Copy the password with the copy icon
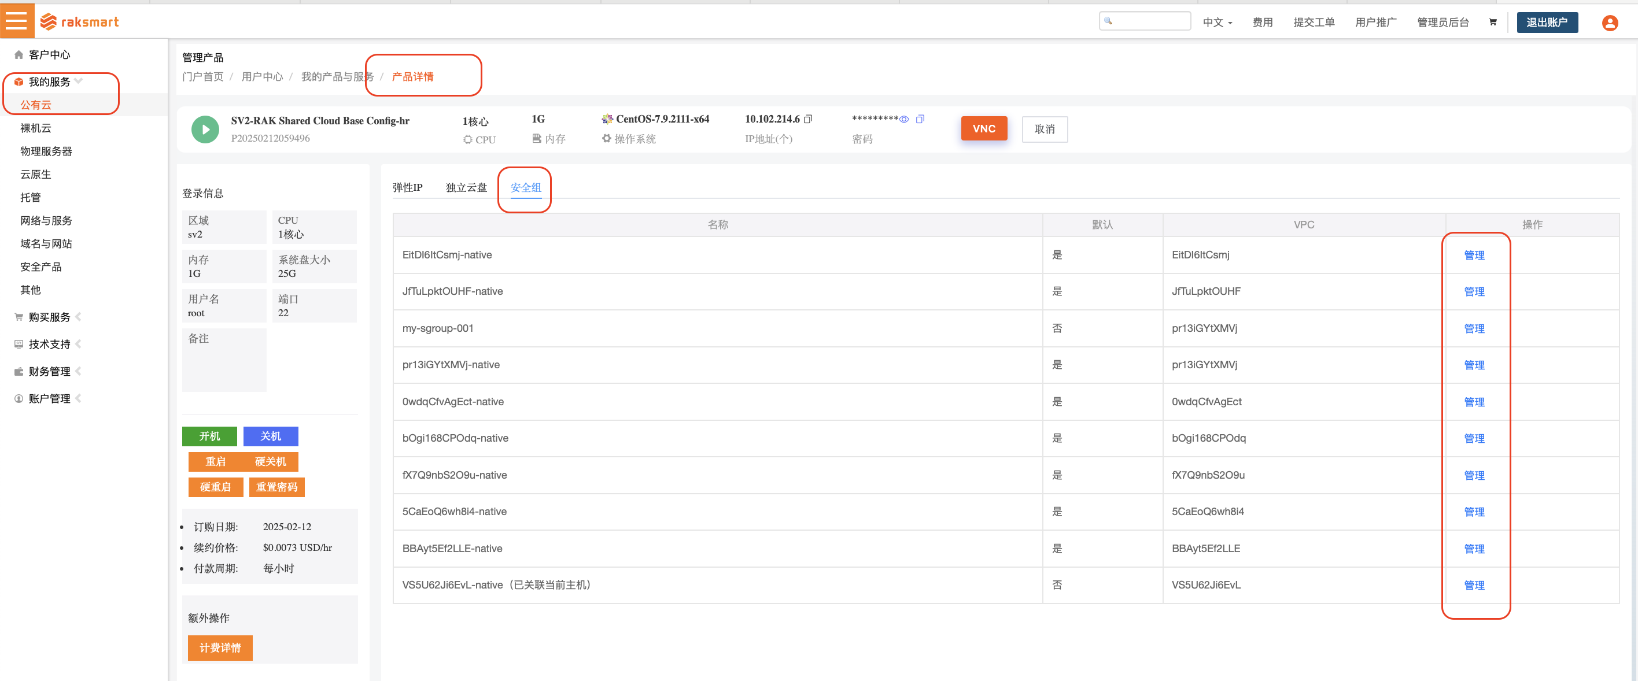This screenshot has height=681, width=1638. tap(920, 119)
